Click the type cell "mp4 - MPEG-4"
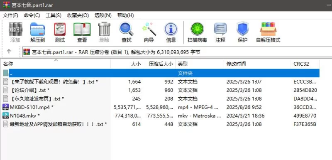Screen dimensions: 332x160 point(198,107)
